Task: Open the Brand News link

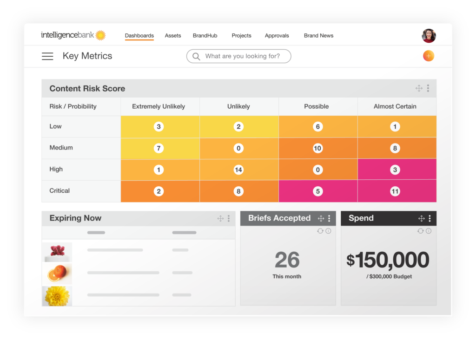Action: (x=318, y=36)
